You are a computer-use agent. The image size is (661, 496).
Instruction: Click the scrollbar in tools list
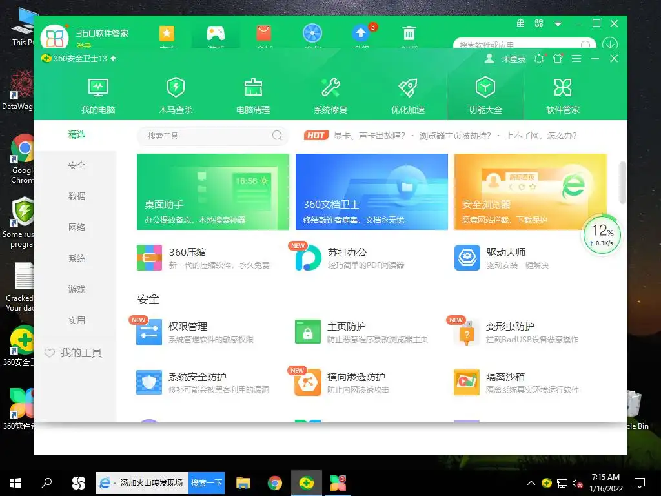click(x=622, y=183)
